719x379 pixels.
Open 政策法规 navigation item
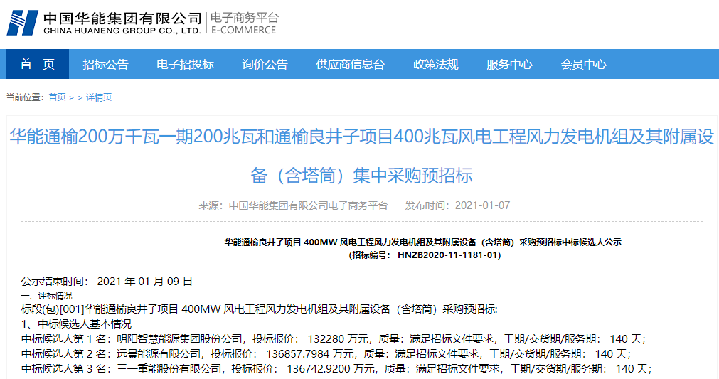tap(436, 64)
